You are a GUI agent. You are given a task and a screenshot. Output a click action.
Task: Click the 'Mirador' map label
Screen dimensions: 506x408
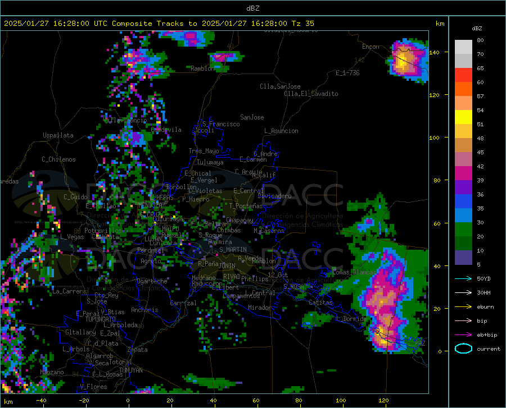[260, 308]
